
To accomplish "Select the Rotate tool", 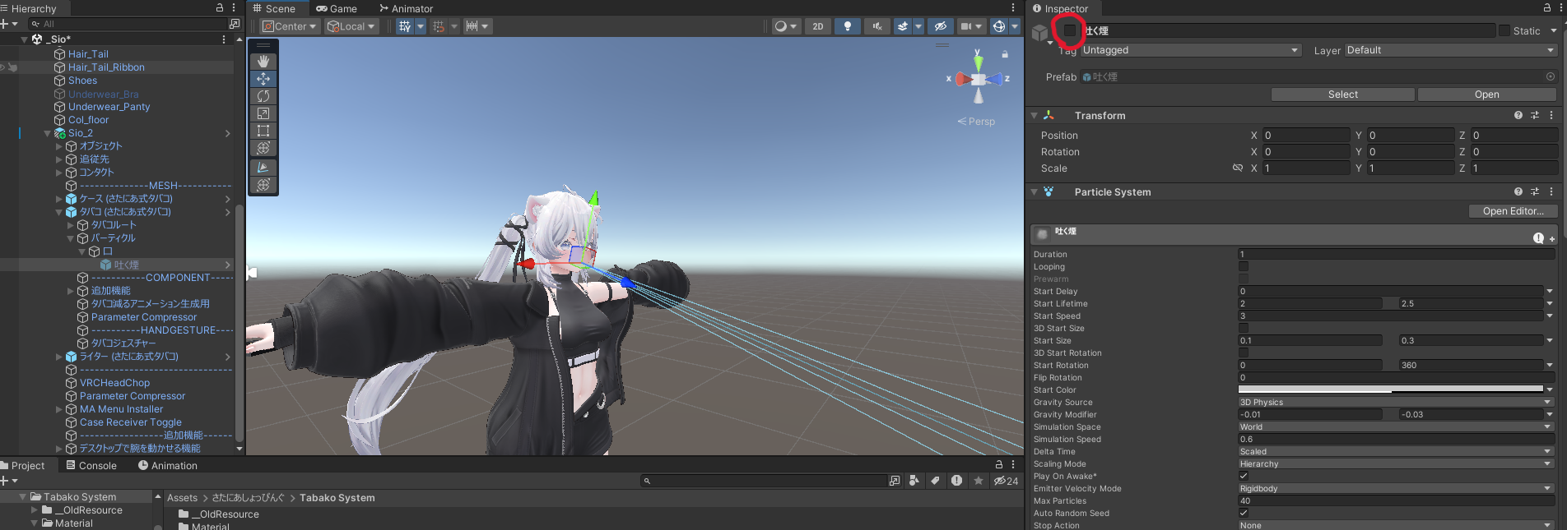I will point(263,96).
